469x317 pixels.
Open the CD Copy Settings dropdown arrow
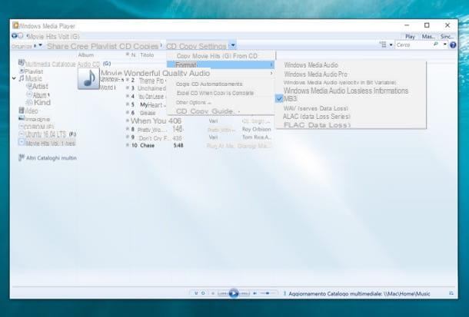click(233, 46)
